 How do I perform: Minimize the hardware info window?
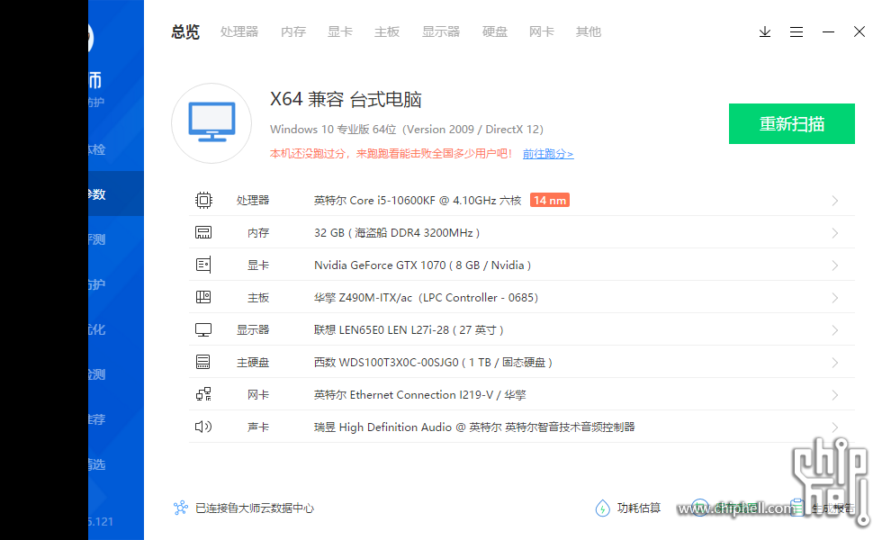point(828,32)
